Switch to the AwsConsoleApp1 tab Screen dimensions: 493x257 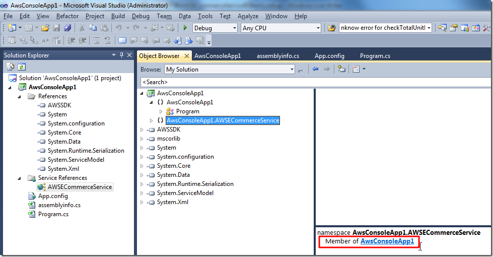218,56
